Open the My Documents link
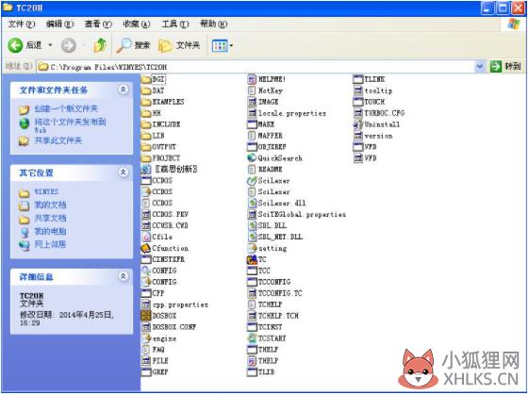 click(50, 205)
